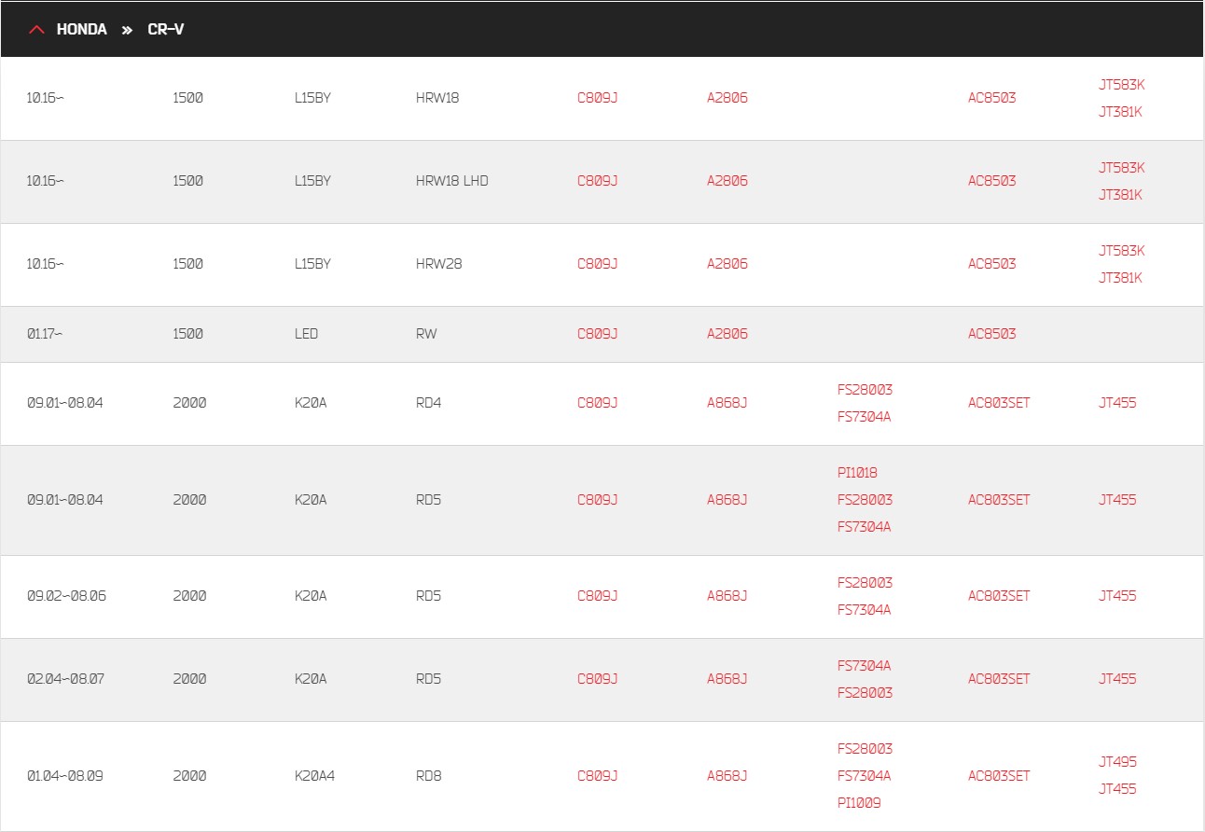Click JT583K in the HRW28 row
This screenshot has height=832, width=1205.
(1121, 251)
